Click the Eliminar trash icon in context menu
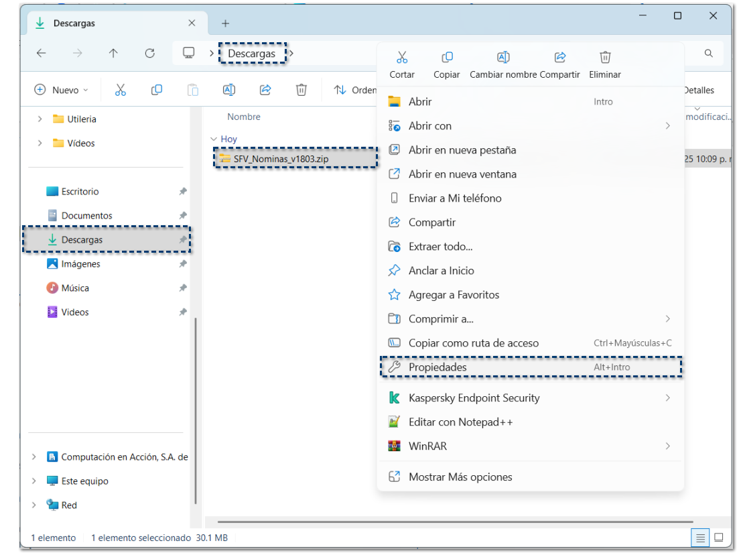 [x=605, y=58]
